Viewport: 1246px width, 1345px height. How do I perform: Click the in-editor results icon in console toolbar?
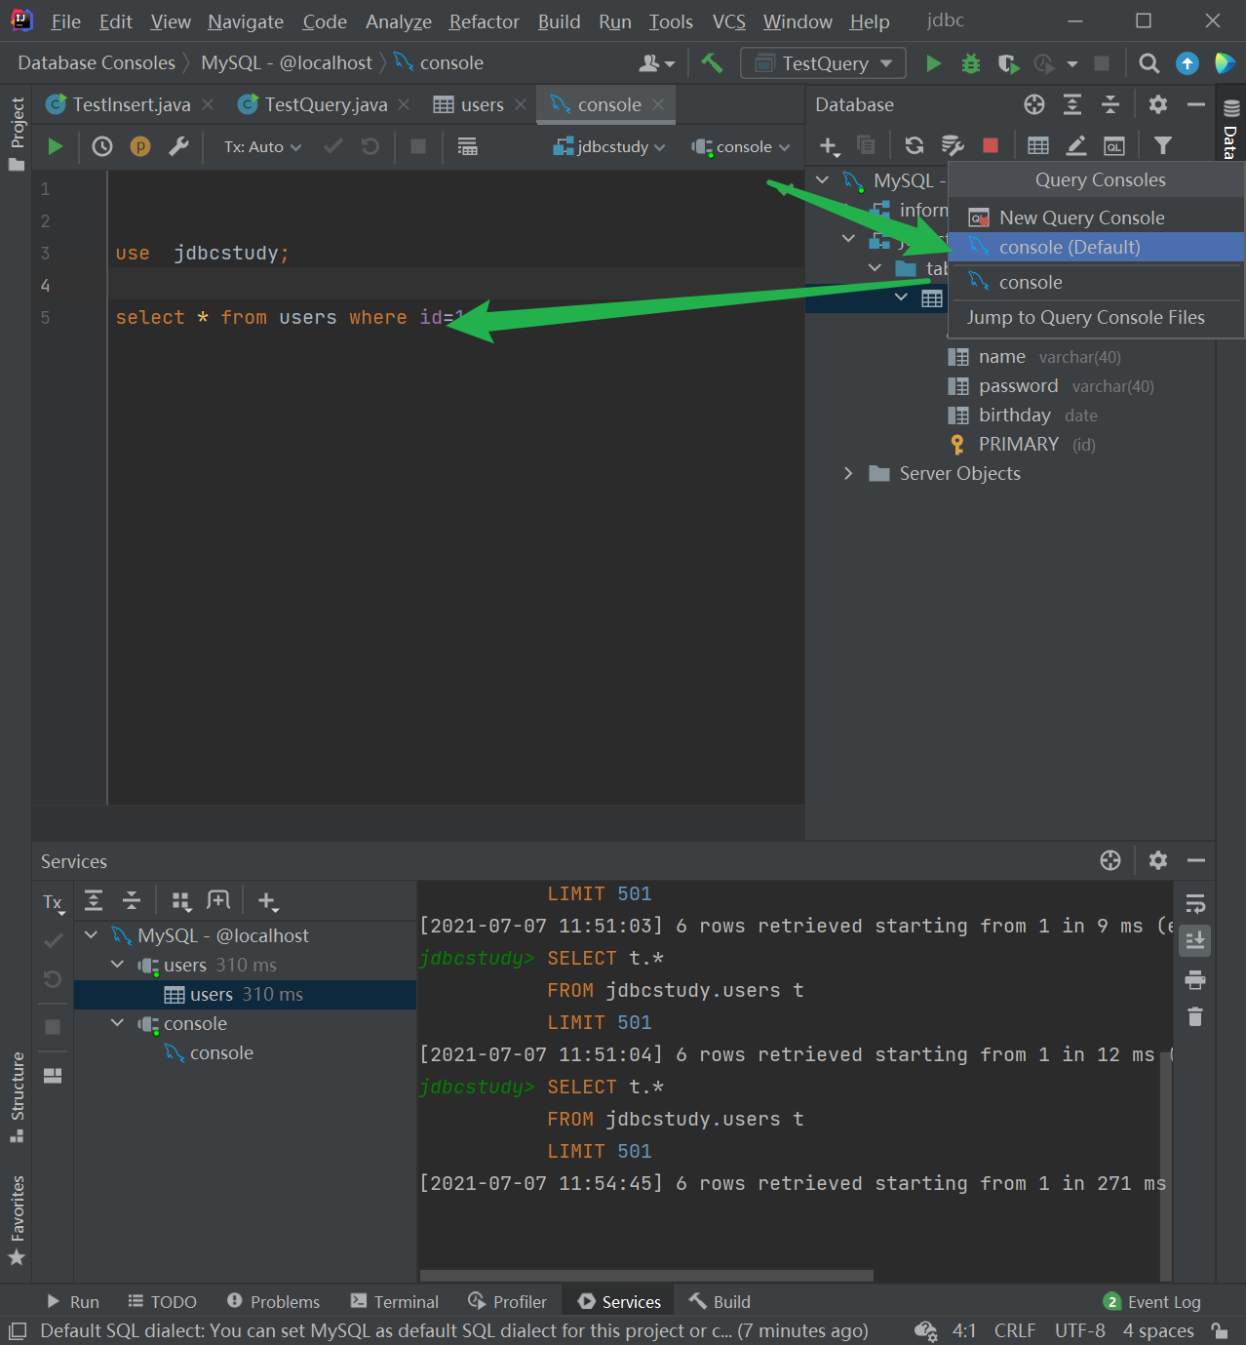click(x=468, y=146)
